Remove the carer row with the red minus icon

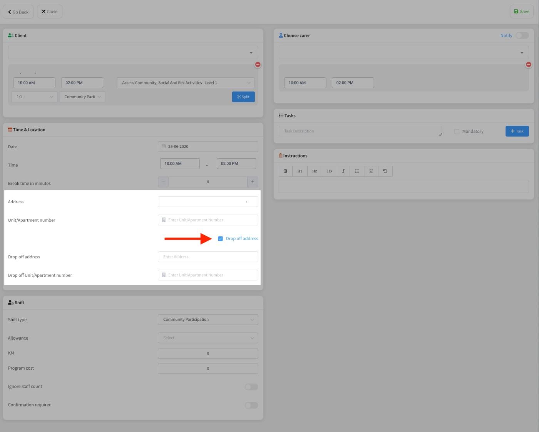[x=529, y=65]
